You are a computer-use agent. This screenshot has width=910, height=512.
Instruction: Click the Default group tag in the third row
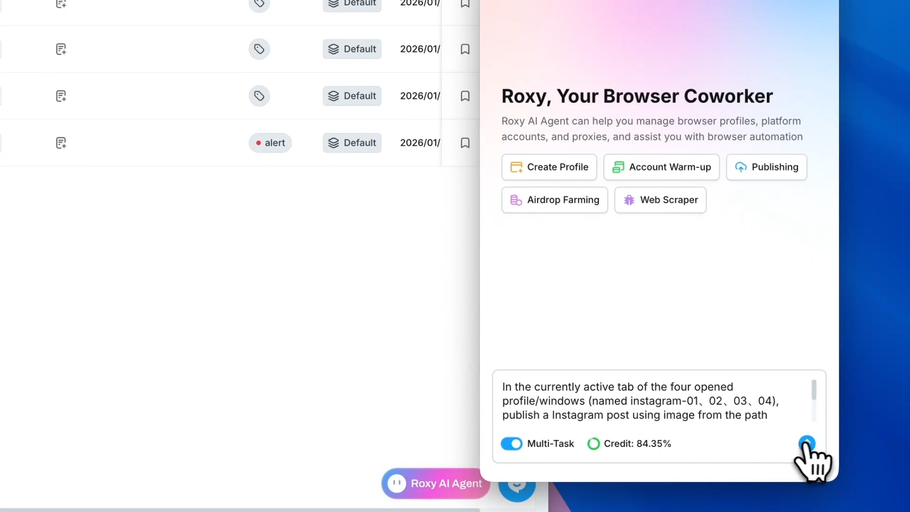[x=352, y=96]
